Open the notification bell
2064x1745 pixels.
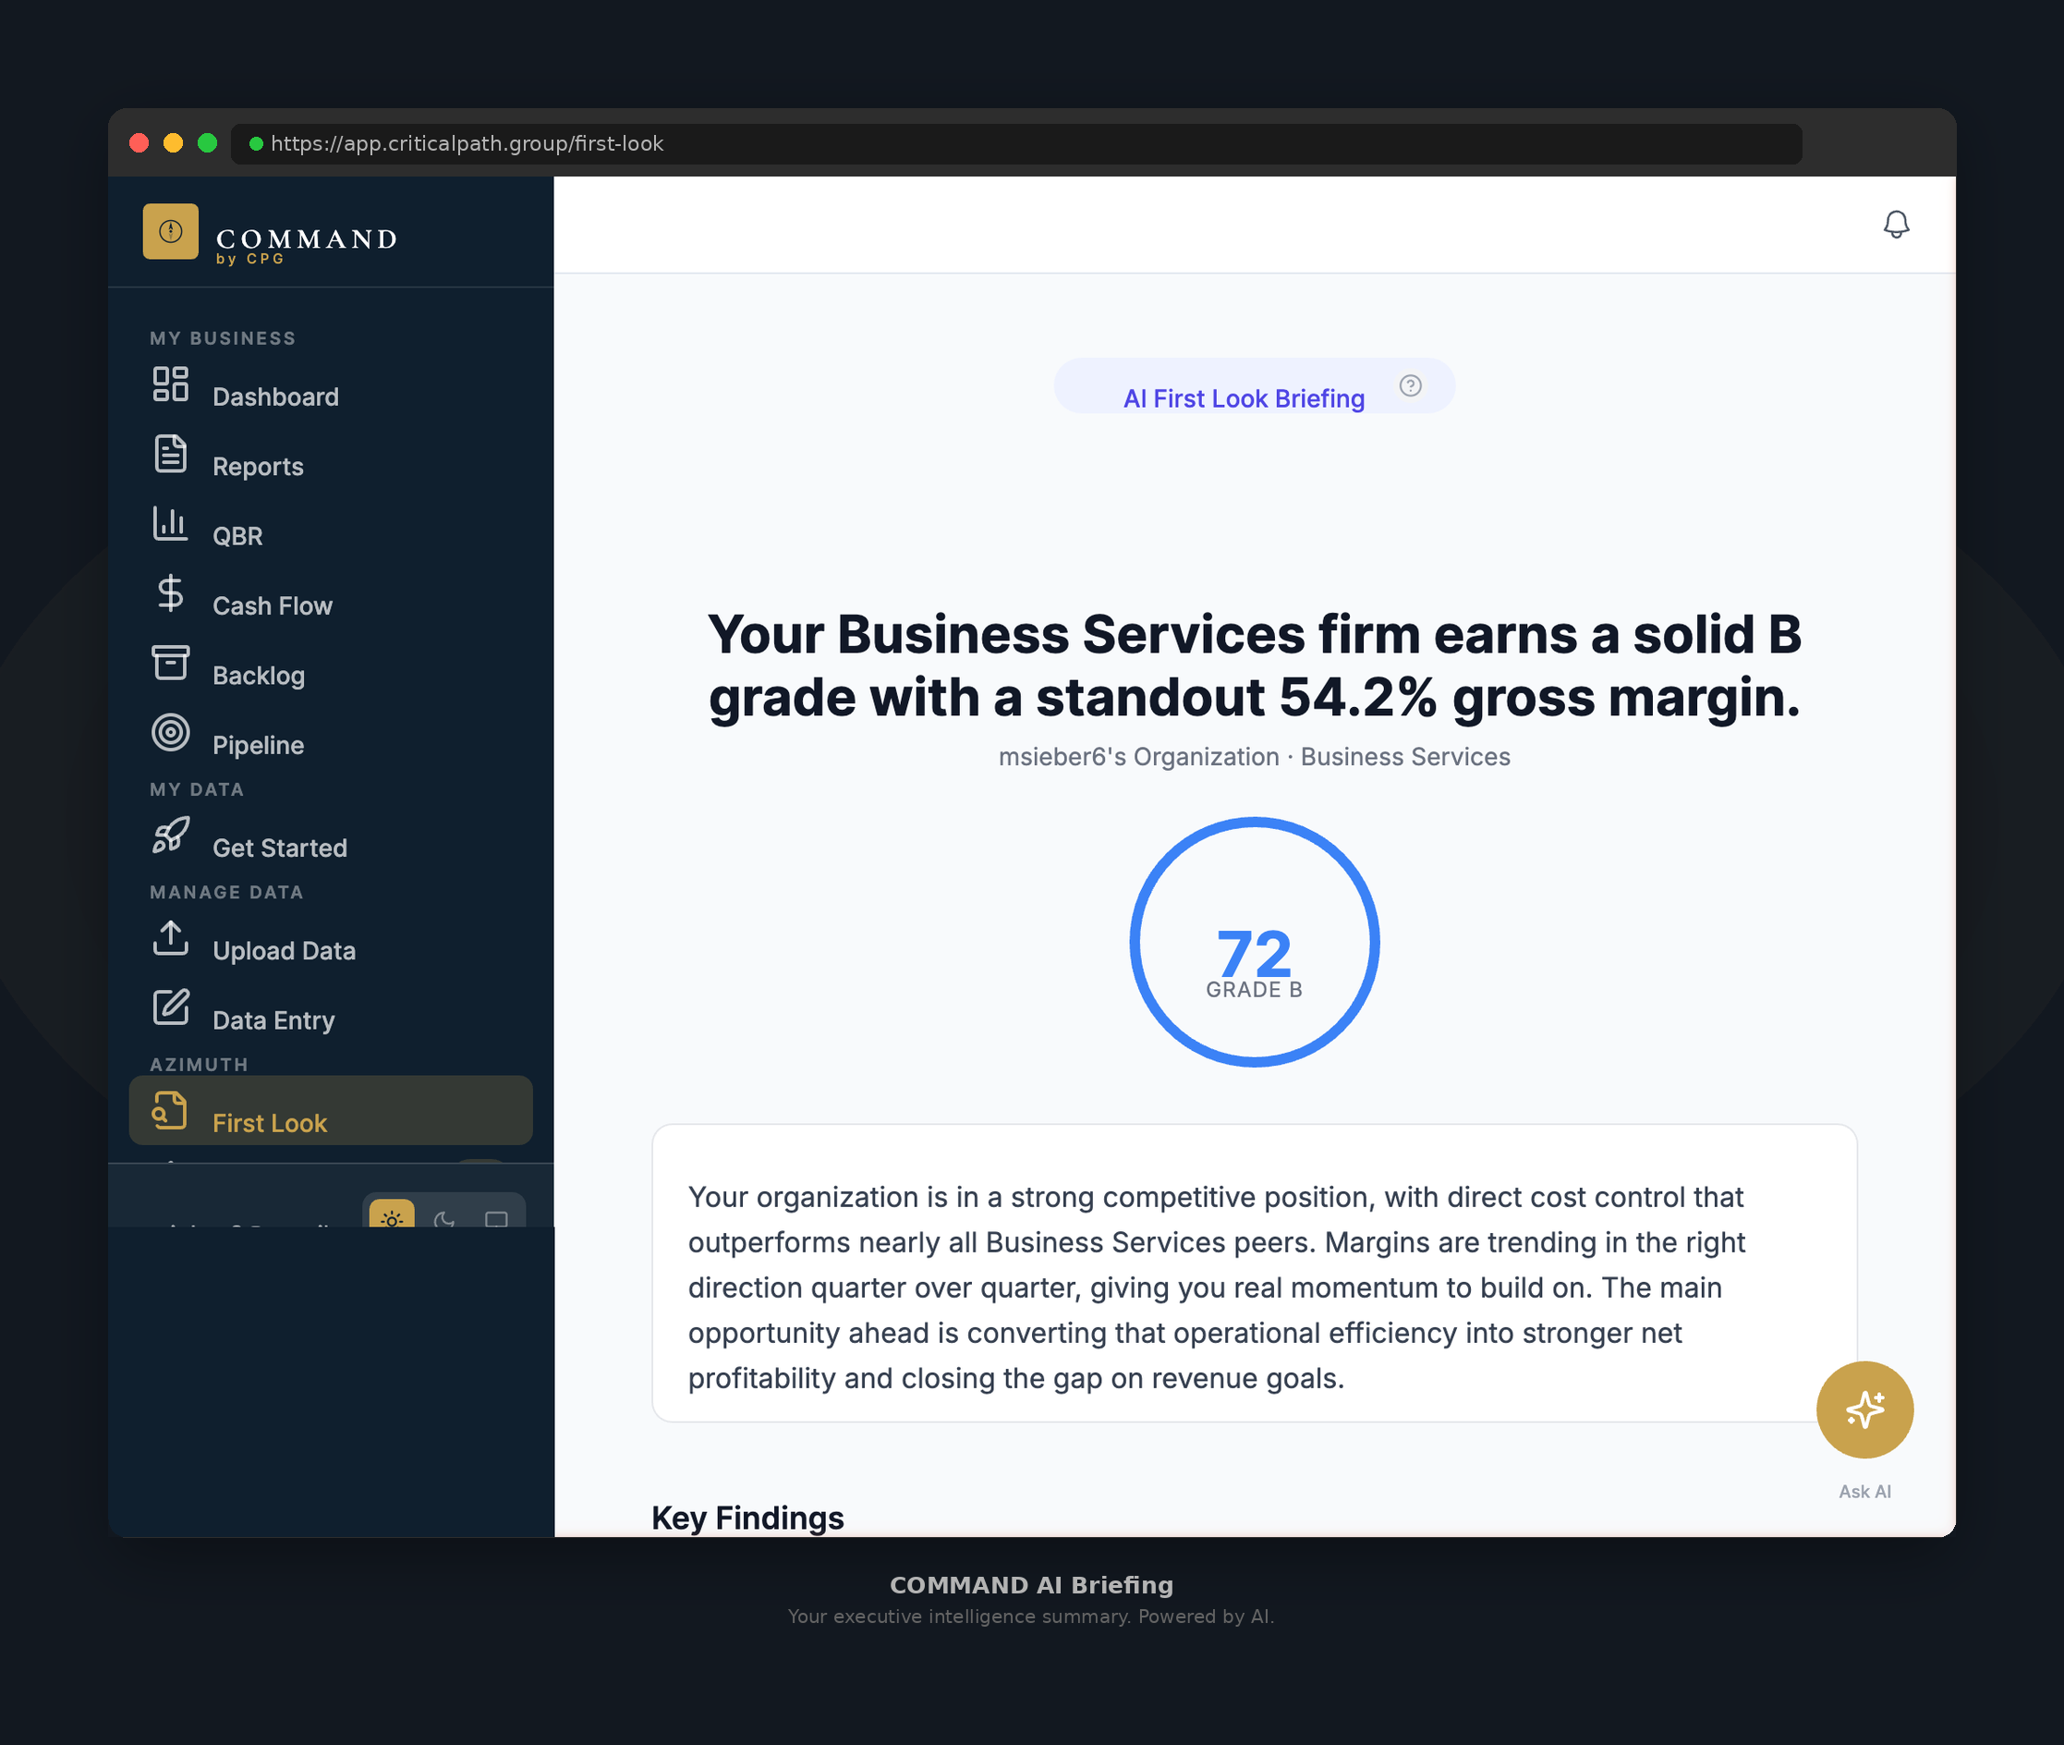(x=1896, y=223)
